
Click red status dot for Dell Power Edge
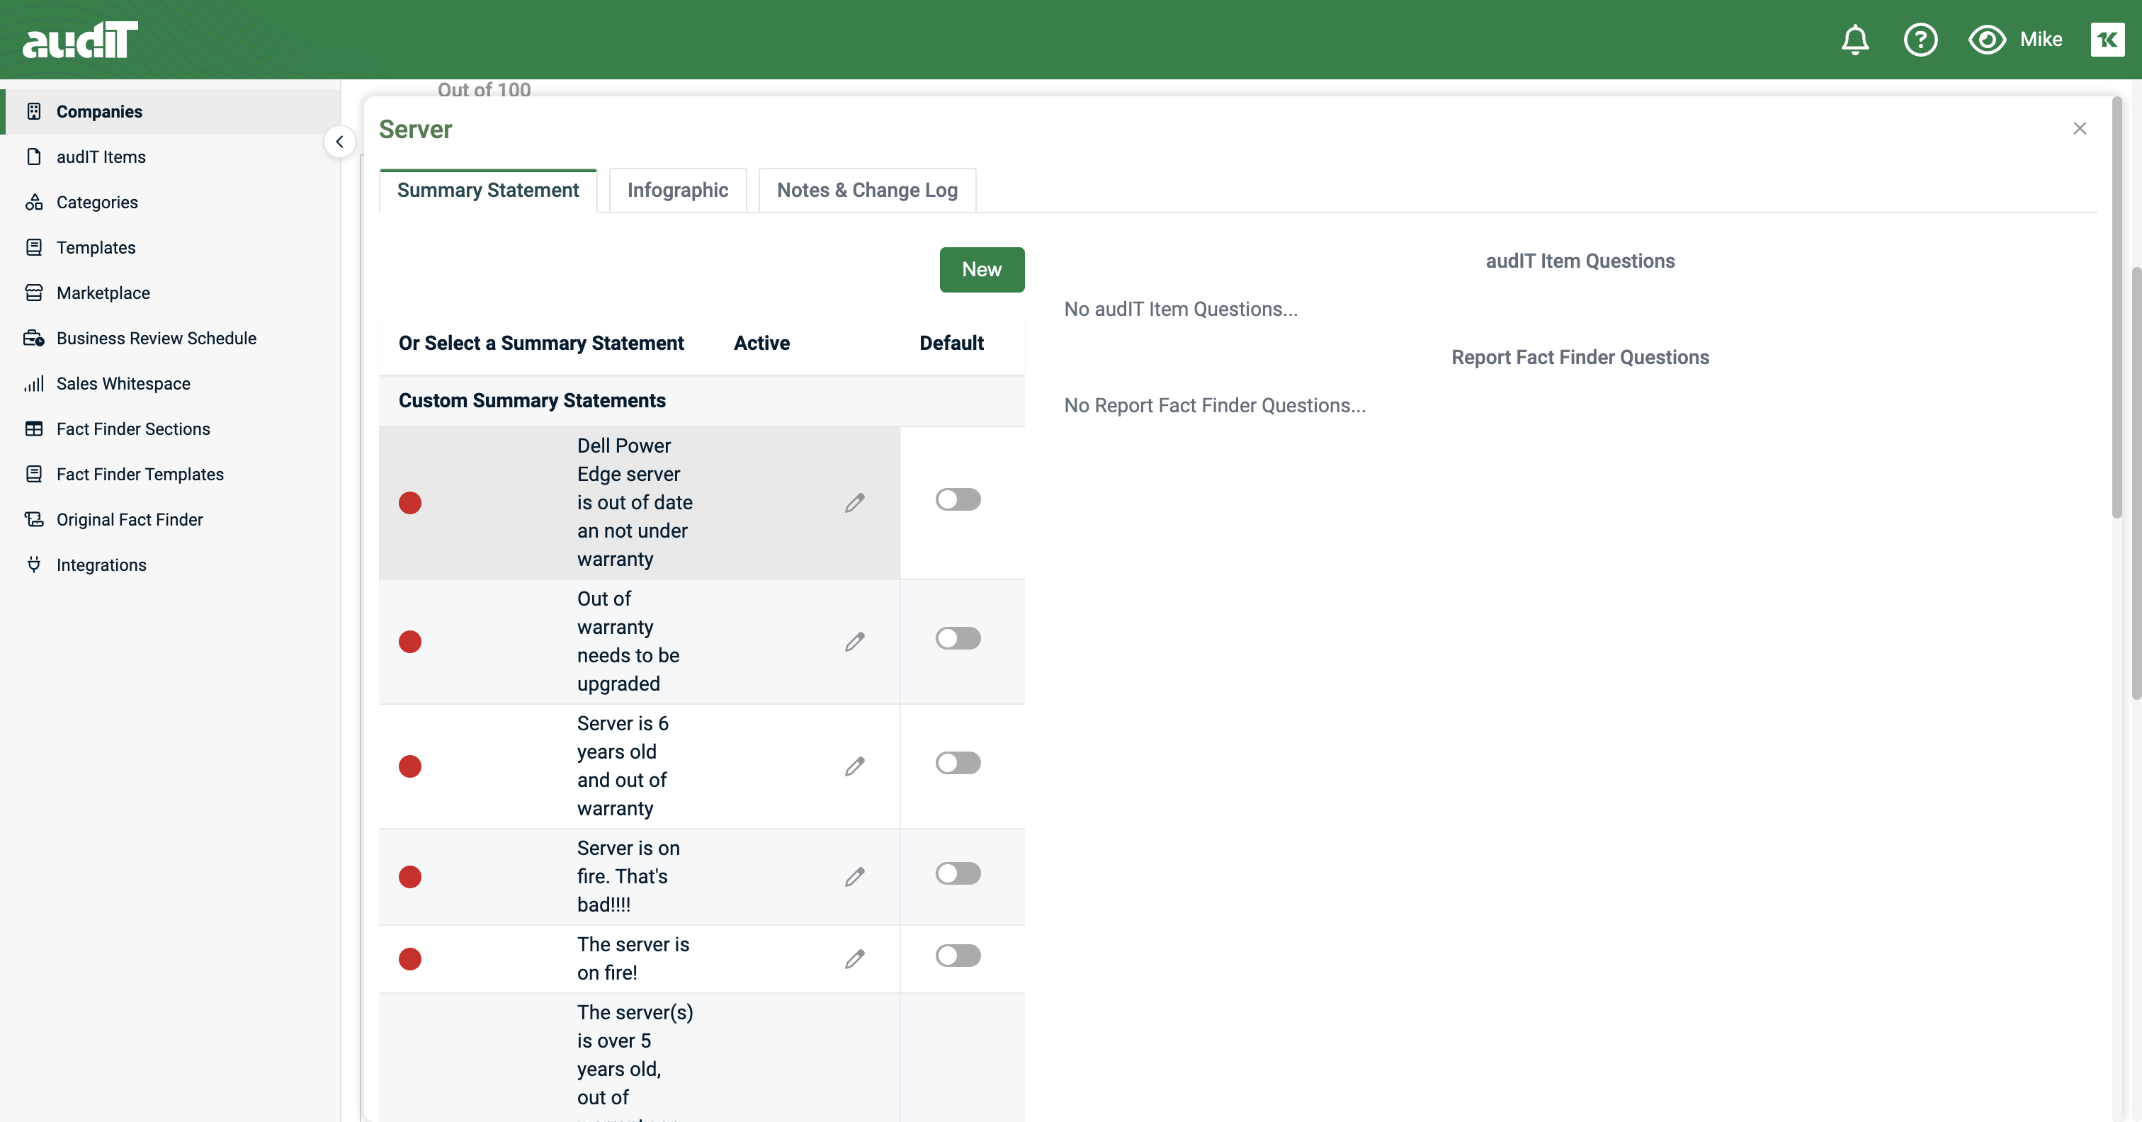[x=410, y=502]
